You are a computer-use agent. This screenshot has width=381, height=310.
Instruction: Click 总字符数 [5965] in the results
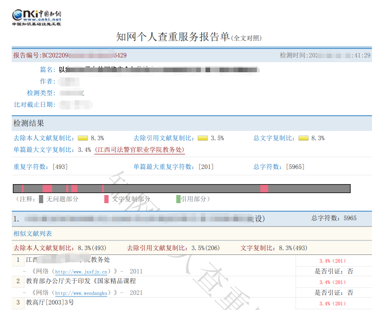pyautogui.click(x=295, y=167)
